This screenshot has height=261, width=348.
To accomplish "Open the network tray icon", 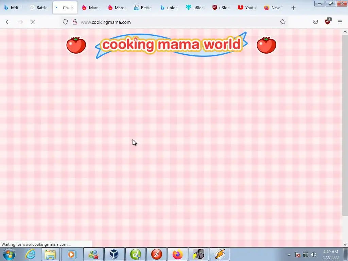I will coord(306,255).
